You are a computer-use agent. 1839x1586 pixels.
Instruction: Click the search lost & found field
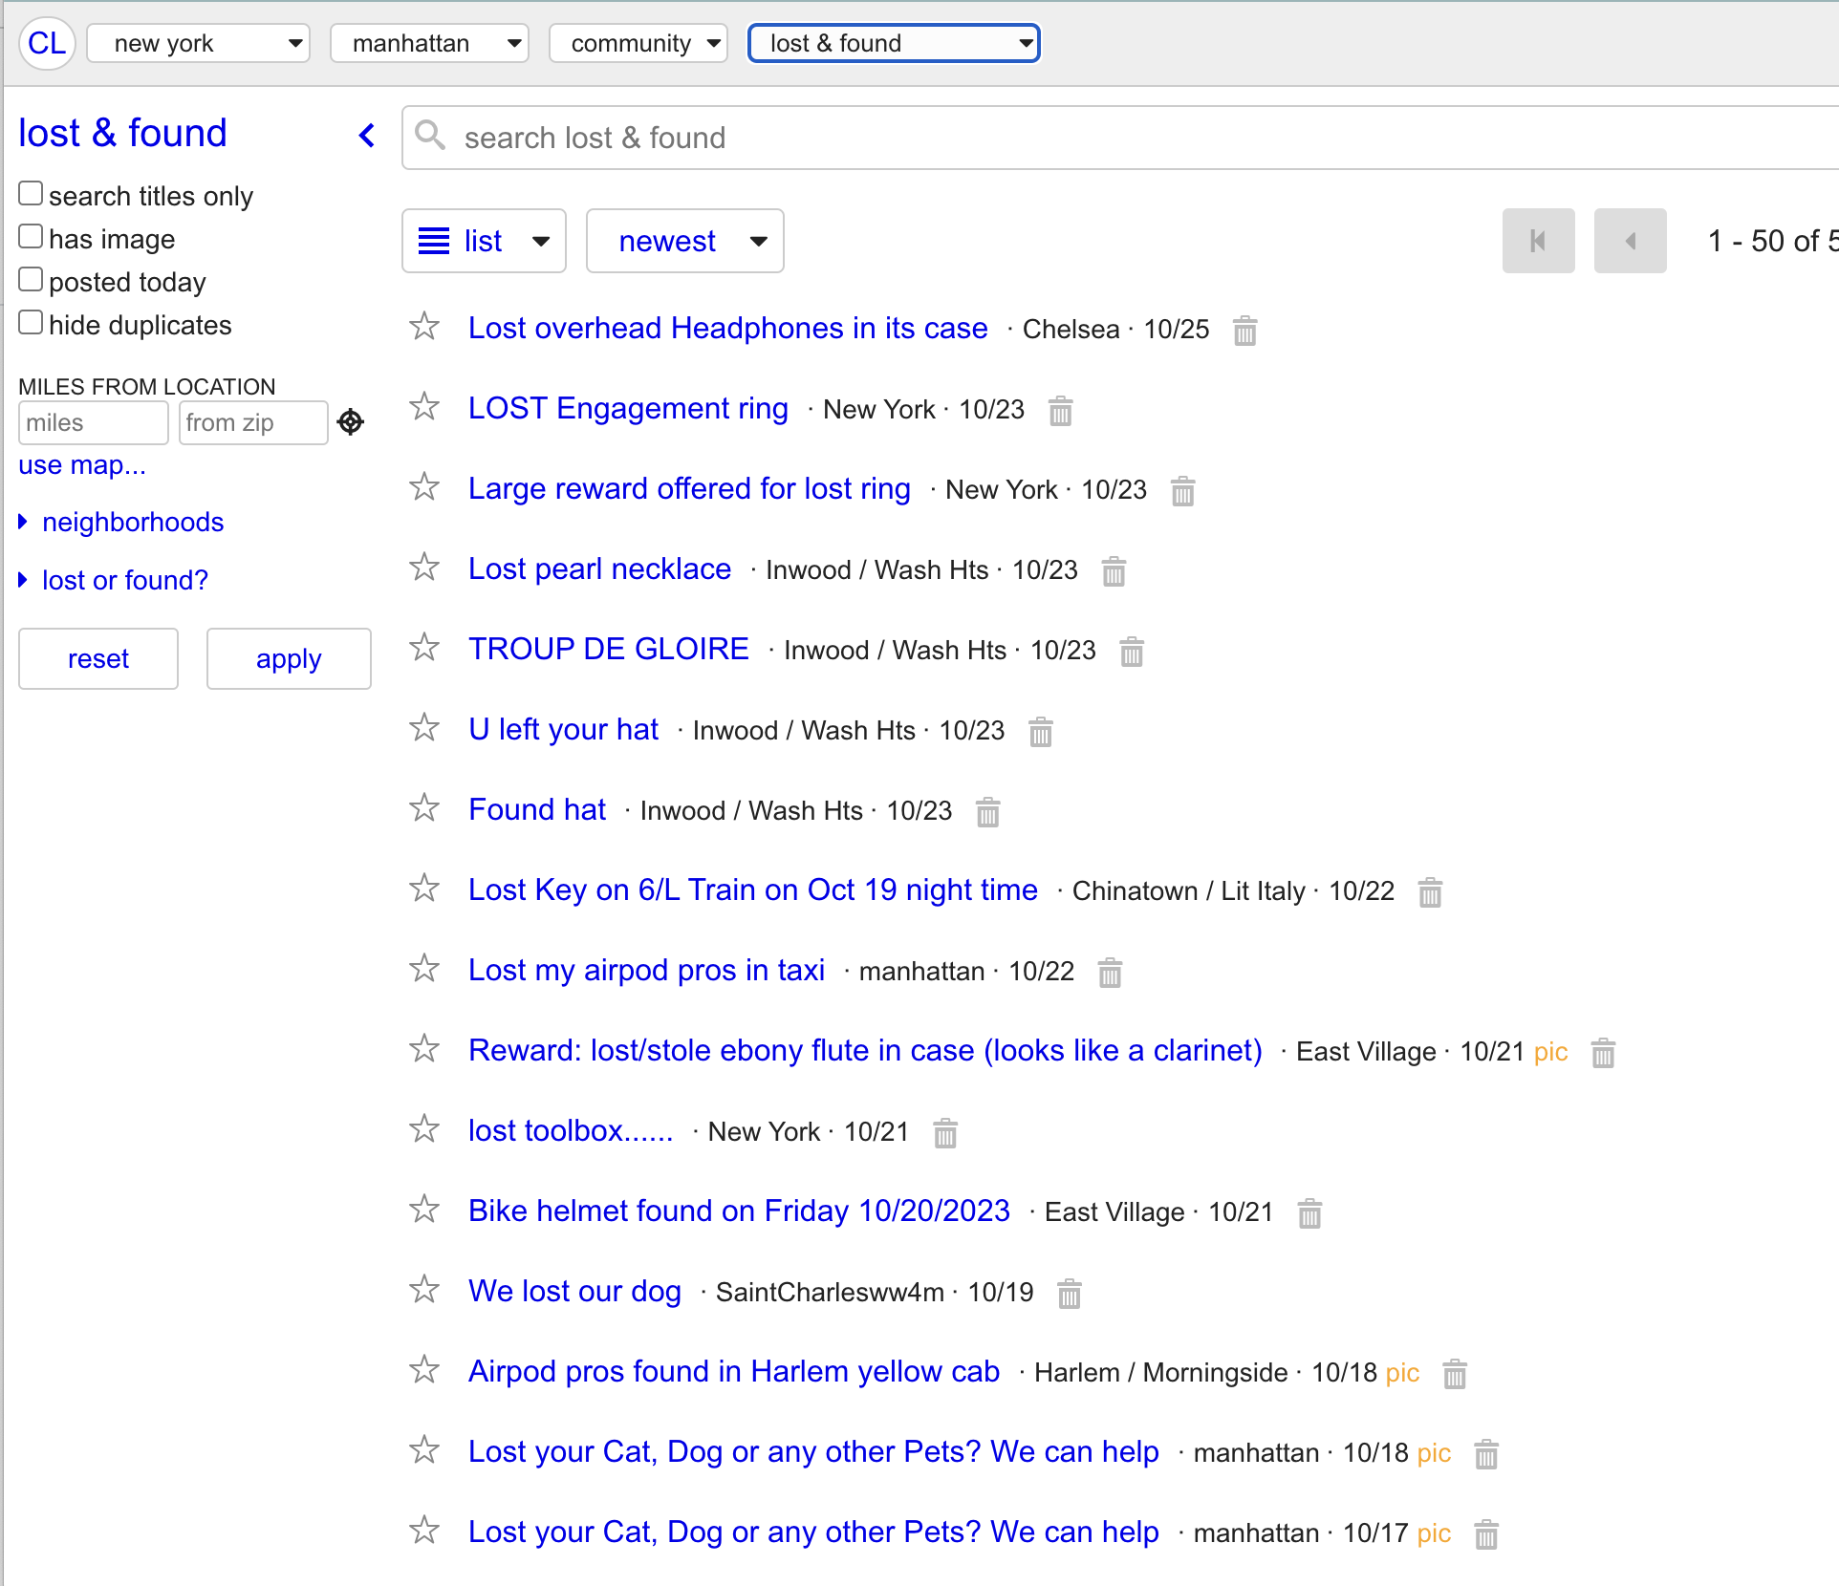pyautogui.click(x=1118, y=138)
